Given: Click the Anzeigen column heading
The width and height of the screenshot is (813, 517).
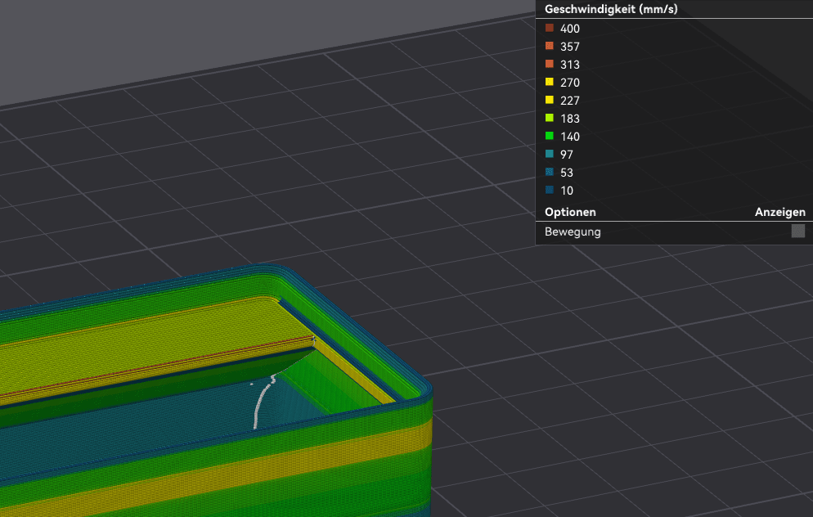Looking at the screenshot, I should point(779,212).
